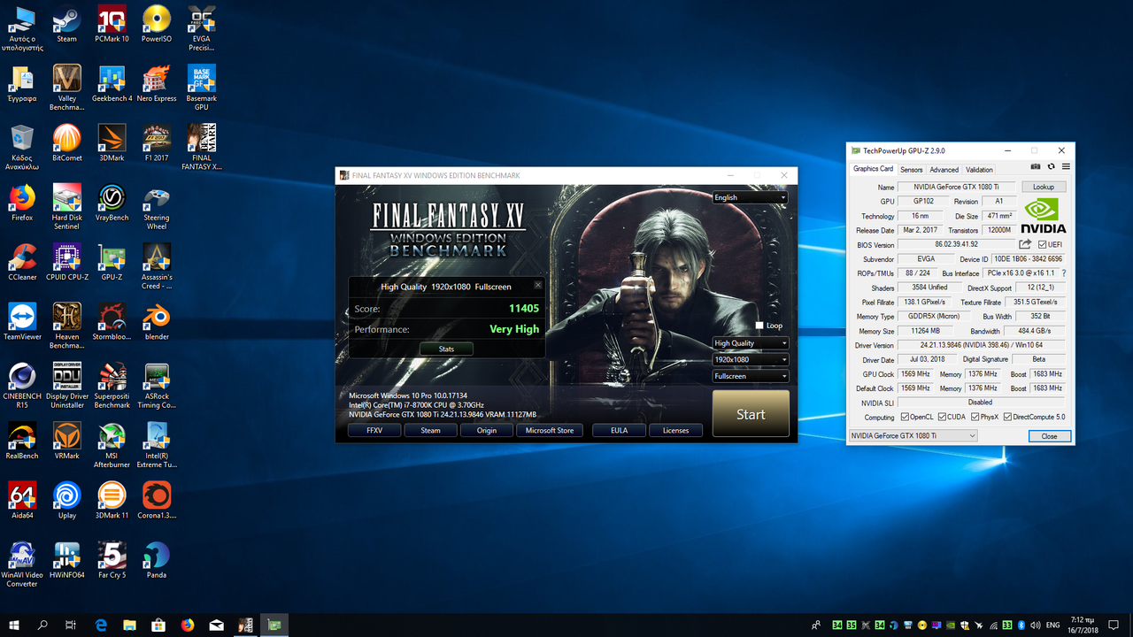1133x637 pixels.
Task: Click the Steam button in the benchmark window
Action: [x=430, y=430]
